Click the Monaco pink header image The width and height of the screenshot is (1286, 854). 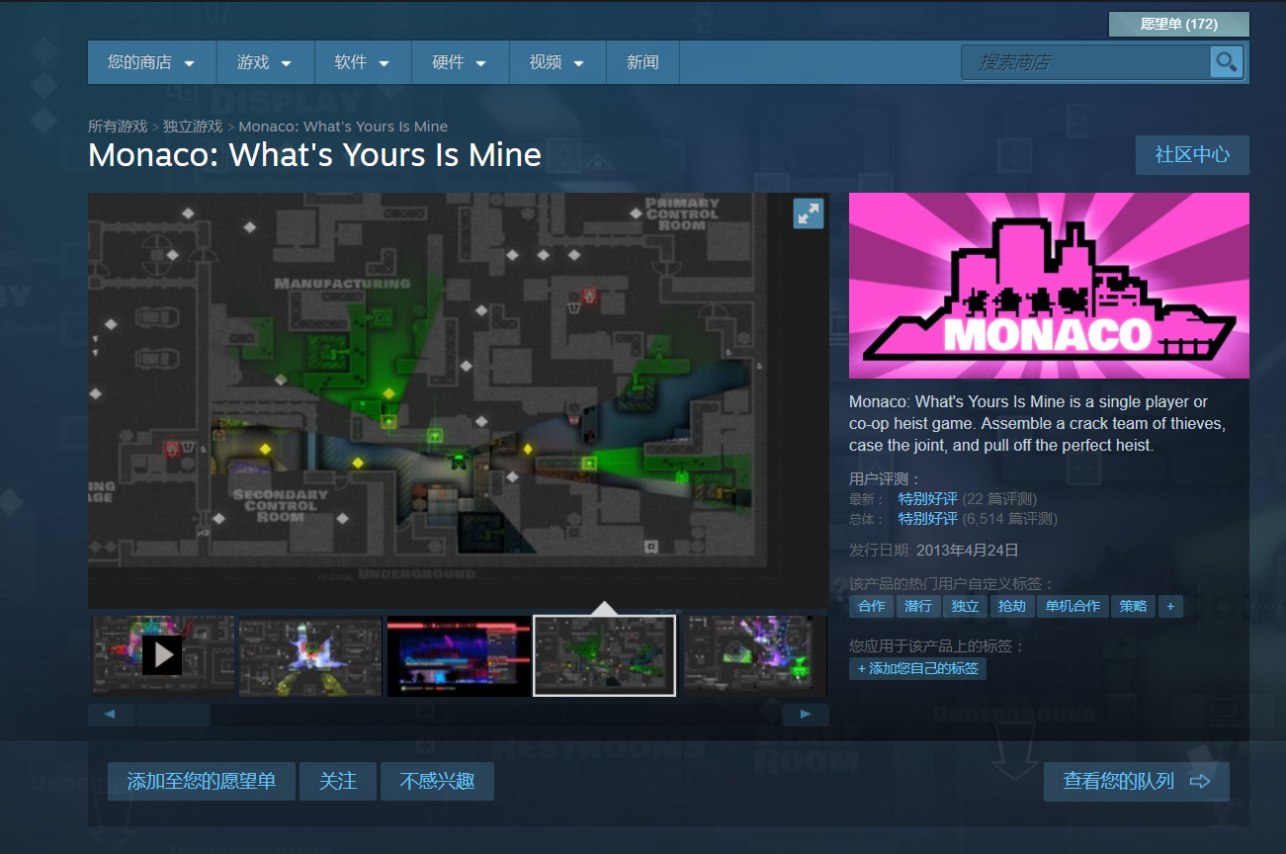click(1048, 286)
